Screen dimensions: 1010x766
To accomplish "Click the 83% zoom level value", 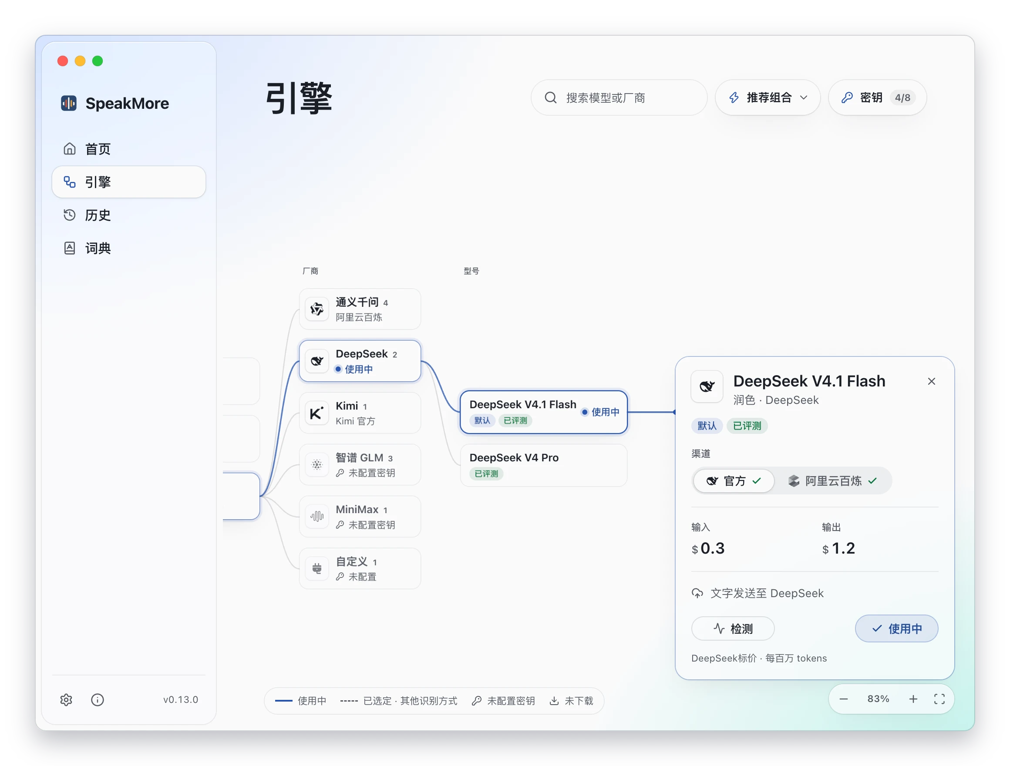I will point(878,699).
